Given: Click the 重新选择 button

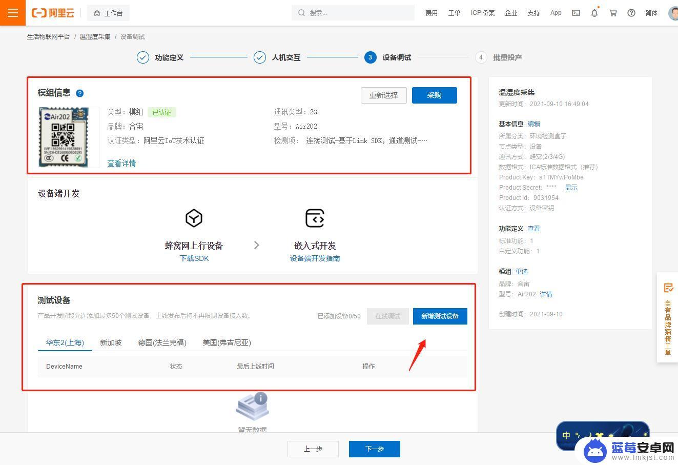Looking at the screenshot, I should click(384, 95).
